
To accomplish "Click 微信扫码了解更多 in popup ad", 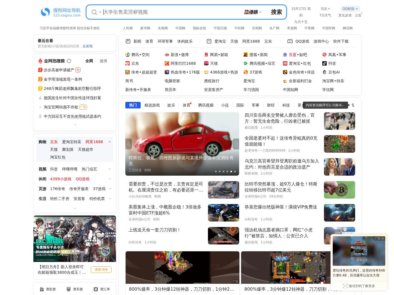I will (x=359, y=286).
